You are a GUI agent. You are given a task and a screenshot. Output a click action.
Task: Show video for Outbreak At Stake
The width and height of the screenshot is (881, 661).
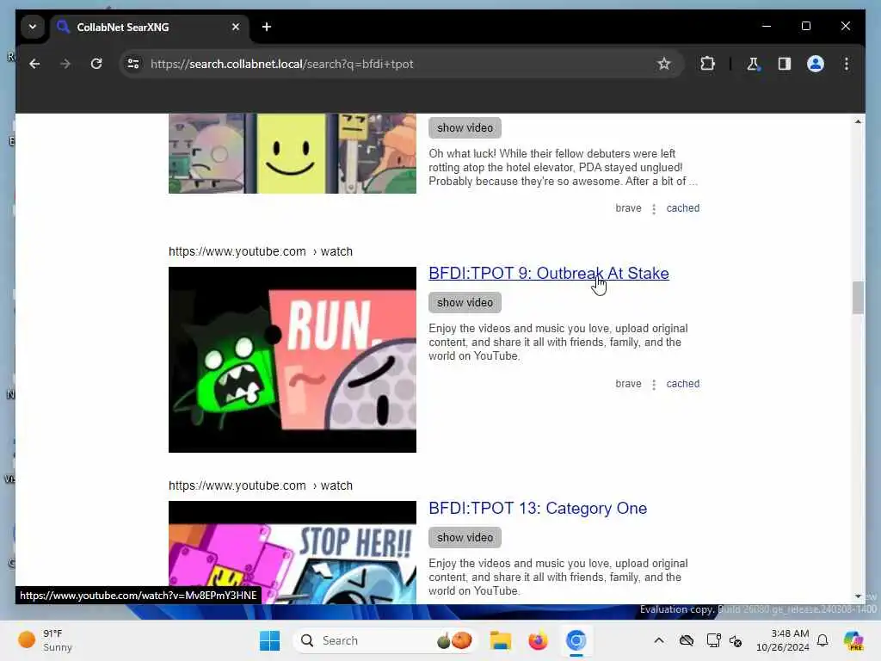(465, 302)
